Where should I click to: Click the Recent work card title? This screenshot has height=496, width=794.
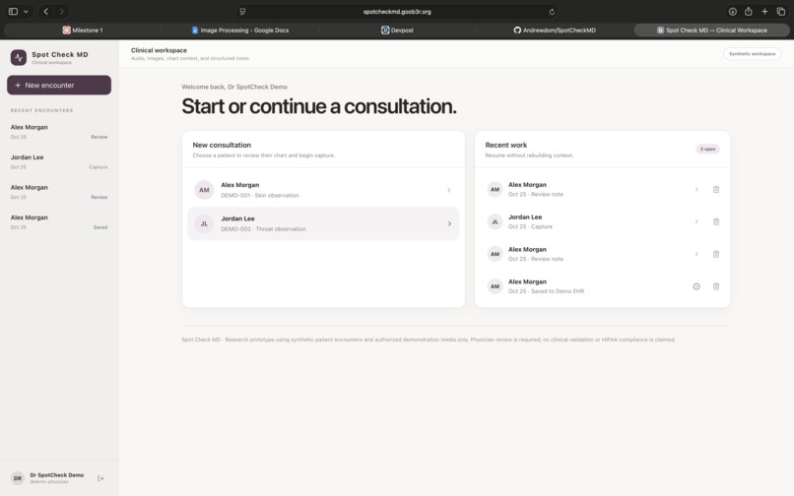tap(506, 145)
